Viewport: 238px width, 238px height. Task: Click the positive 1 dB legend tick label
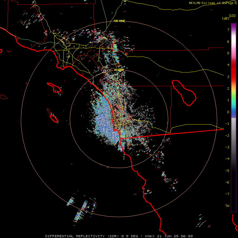pos(228,100)
